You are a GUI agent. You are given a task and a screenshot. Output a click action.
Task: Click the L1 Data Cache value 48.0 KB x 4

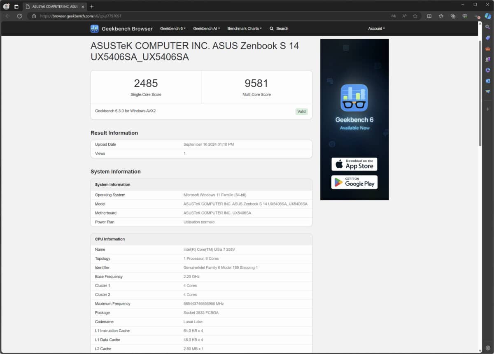point(193,340)
